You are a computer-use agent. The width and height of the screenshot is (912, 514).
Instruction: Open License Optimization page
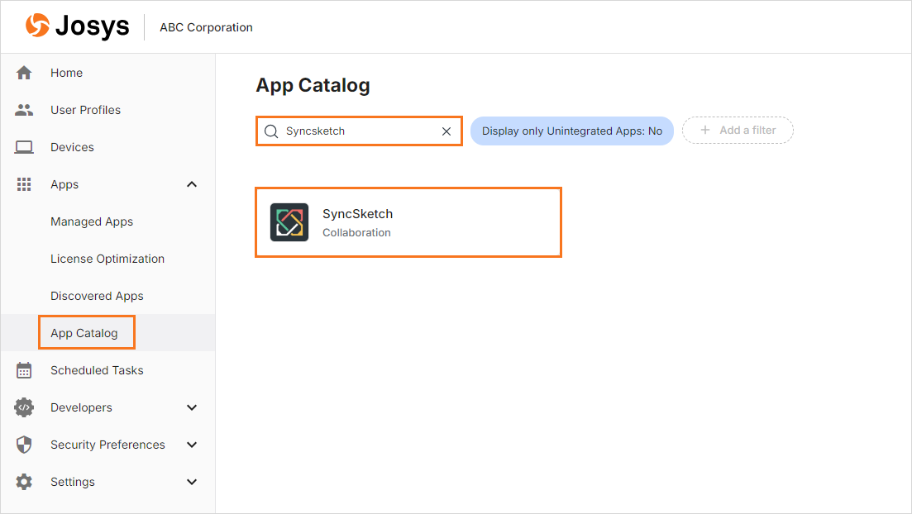pyautogui.click(x=107, y=259)
